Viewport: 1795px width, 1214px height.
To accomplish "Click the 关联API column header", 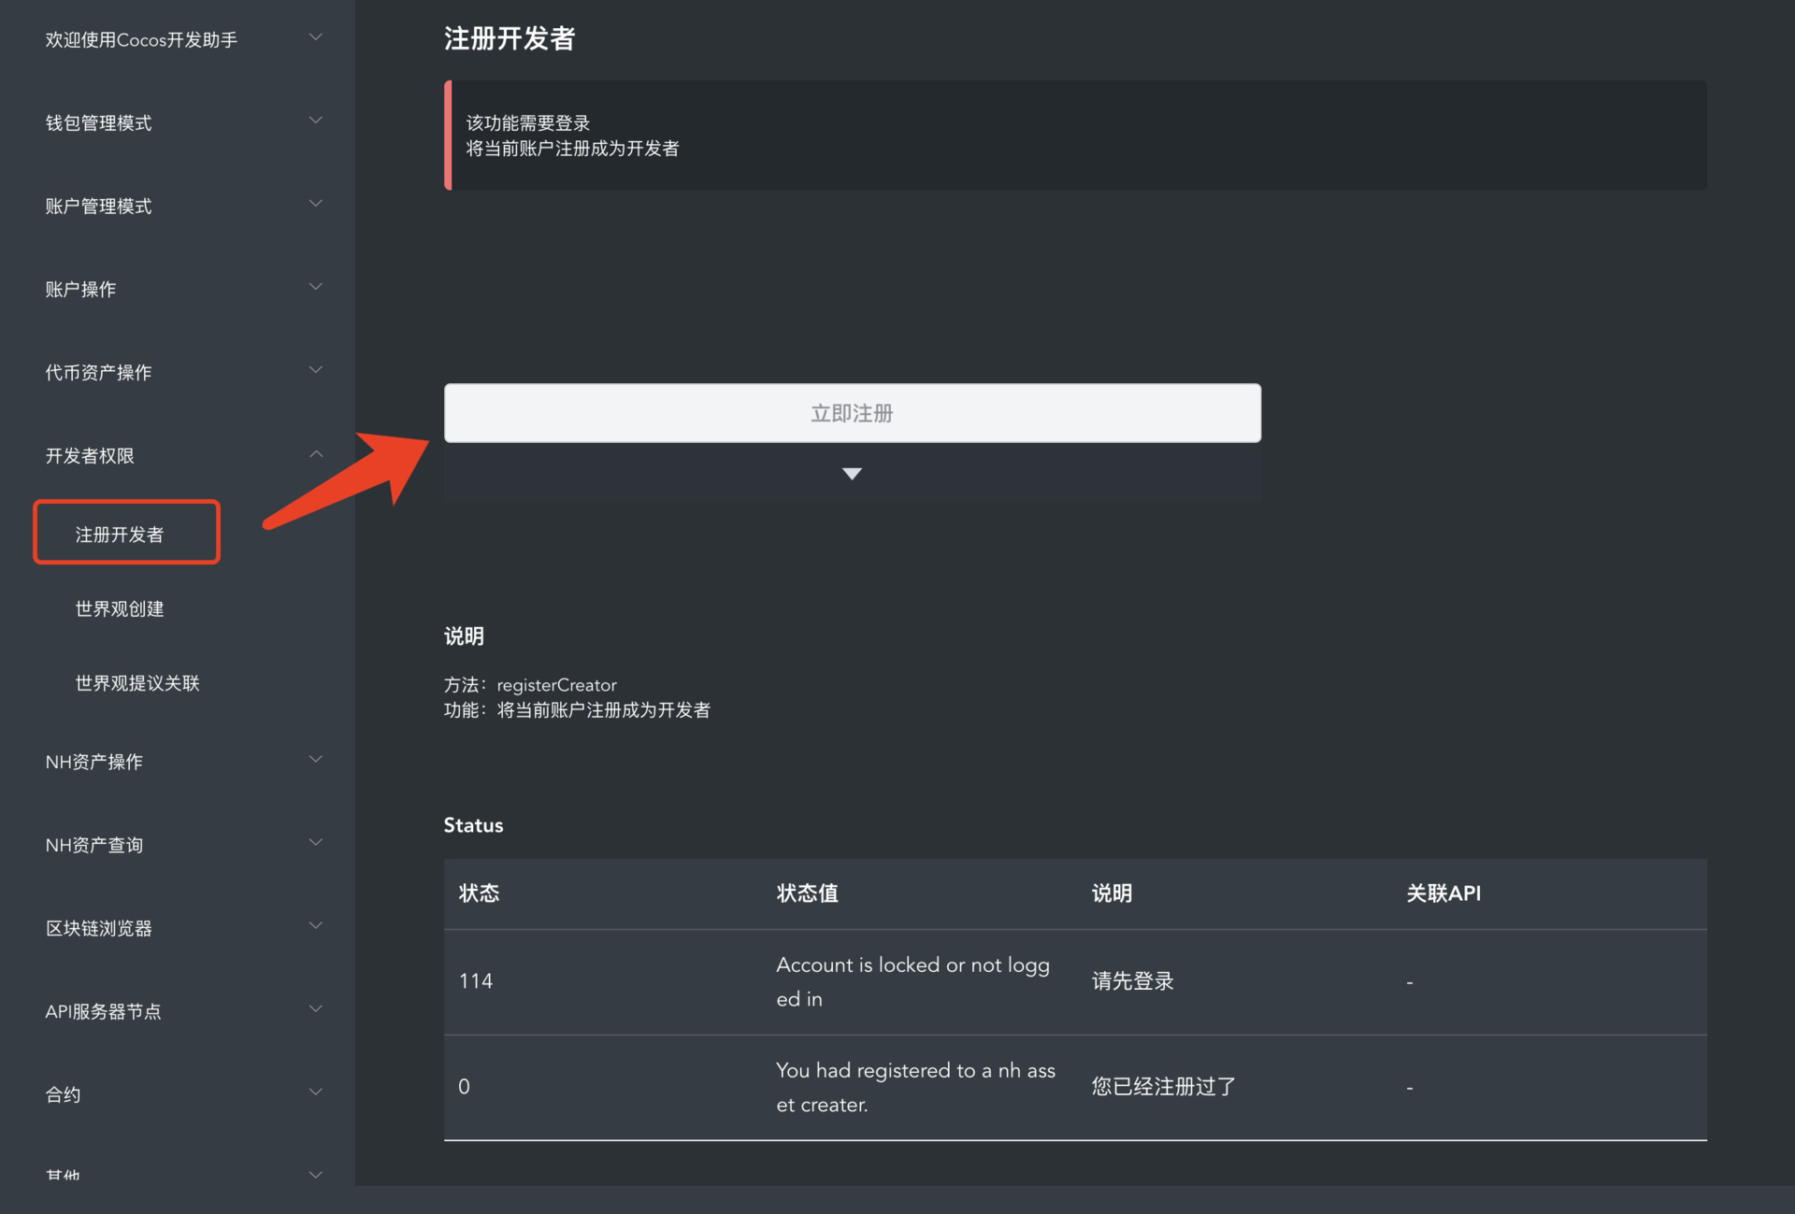I will point(1443,893).
